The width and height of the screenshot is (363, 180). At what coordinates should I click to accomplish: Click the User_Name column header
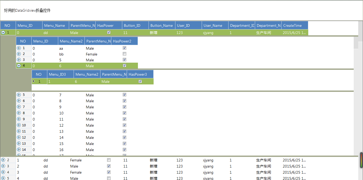pos(215,25)
